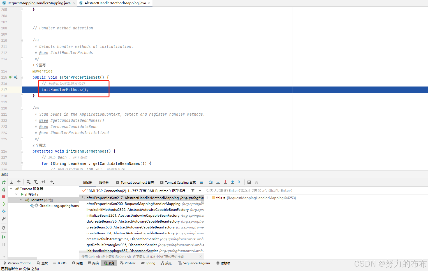The height and width of the screenshot is (271, 428).
Task: Close the RequestMappingHandlerMapping.java tab
Action: pyautogui.click(x=74, y=3)
